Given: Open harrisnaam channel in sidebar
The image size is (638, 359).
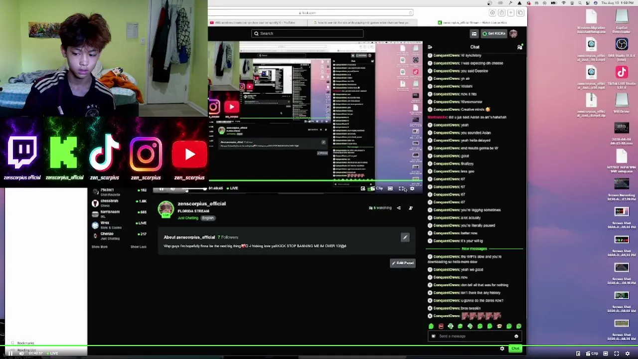Looking at the screenshot, I should pos(119,214).
